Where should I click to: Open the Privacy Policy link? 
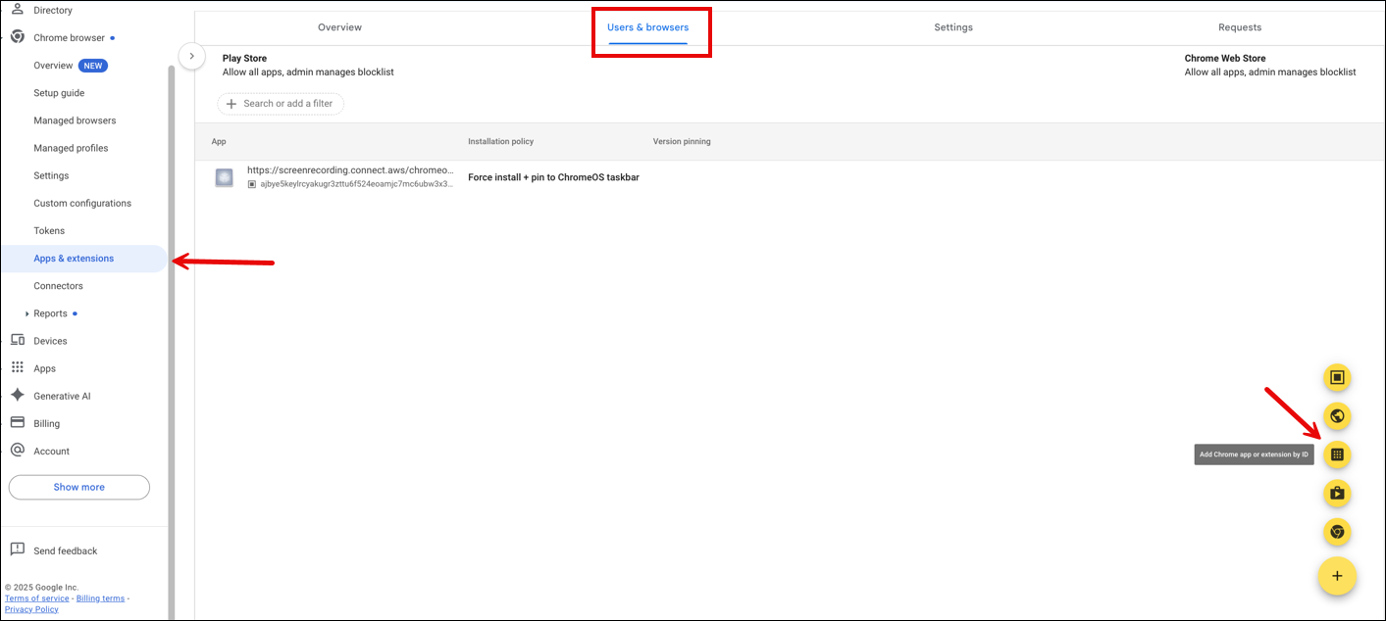click(x=31, y=608)
